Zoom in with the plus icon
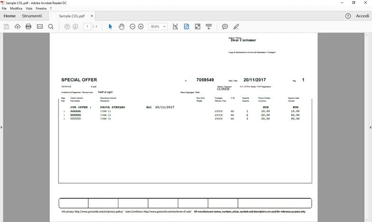 141,27
